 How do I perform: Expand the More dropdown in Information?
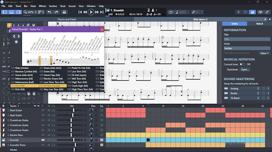point(264,53)
